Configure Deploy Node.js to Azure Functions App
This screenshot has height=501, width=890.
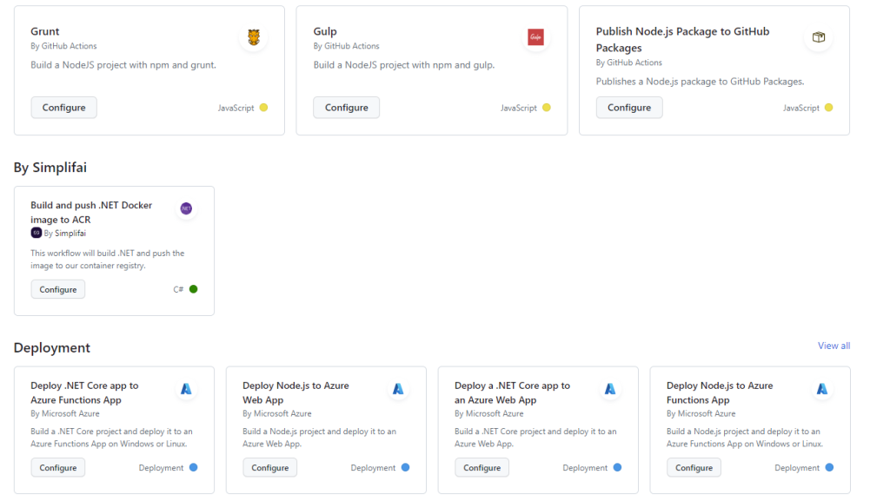[x=694, y=467]
